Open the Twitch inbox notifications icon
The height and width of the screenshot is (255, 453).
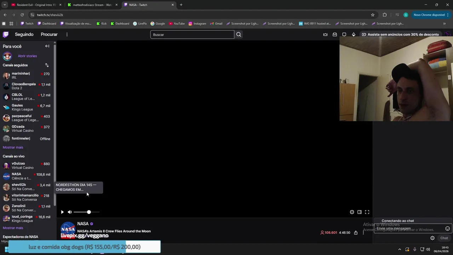pos(335,34)
